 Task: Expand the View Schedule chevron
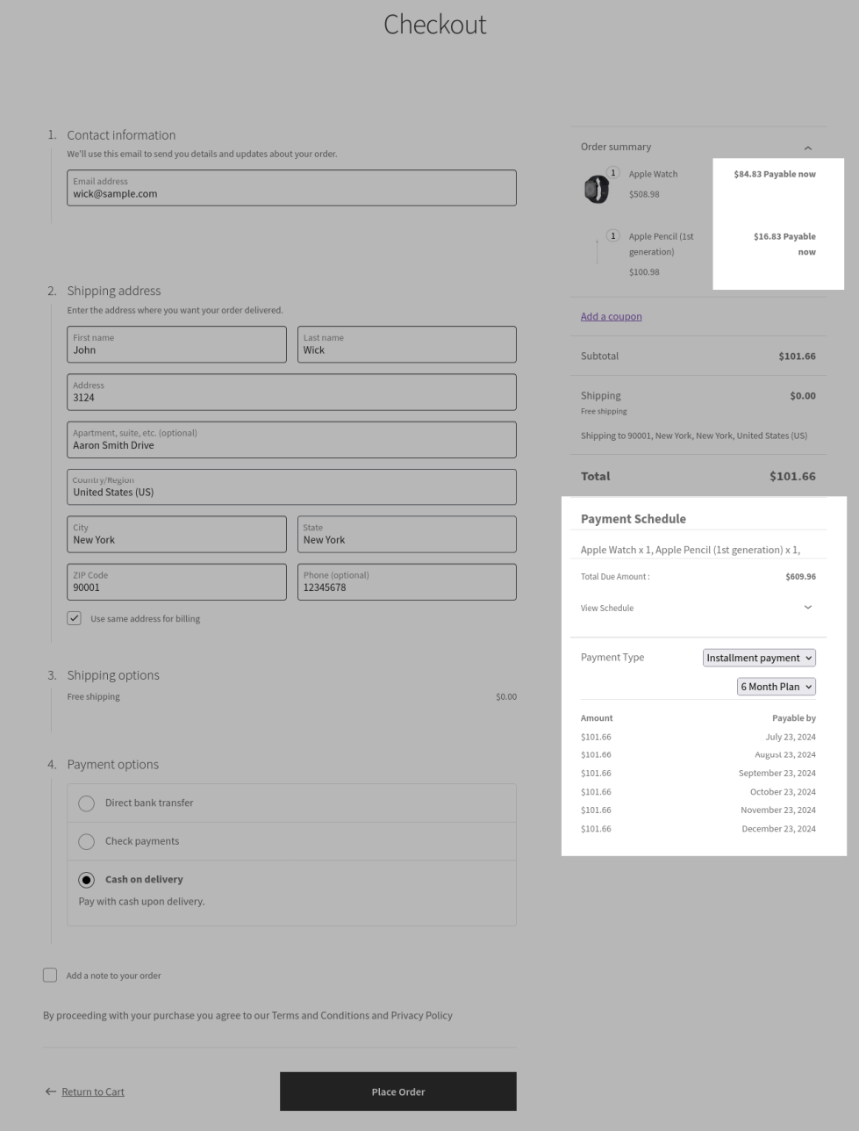(807, 608)
